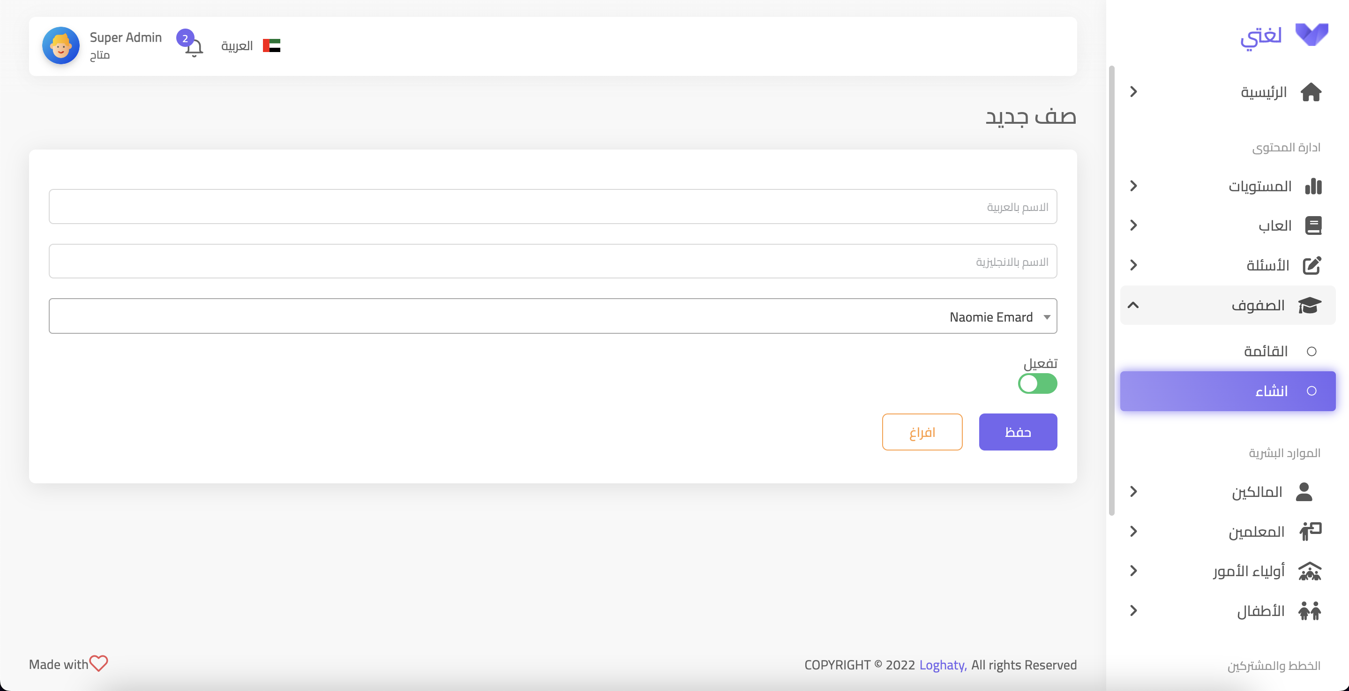Screen dimensions: 1349x691
Task: Collapse the الصفوف section chevron
Action: 1133,305
